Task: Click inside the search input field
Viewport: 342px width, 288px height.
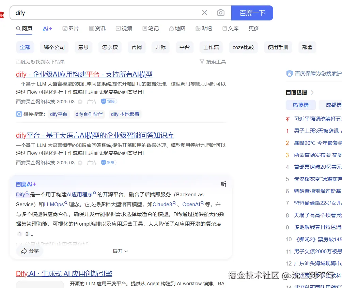Action: pos(102,13)
